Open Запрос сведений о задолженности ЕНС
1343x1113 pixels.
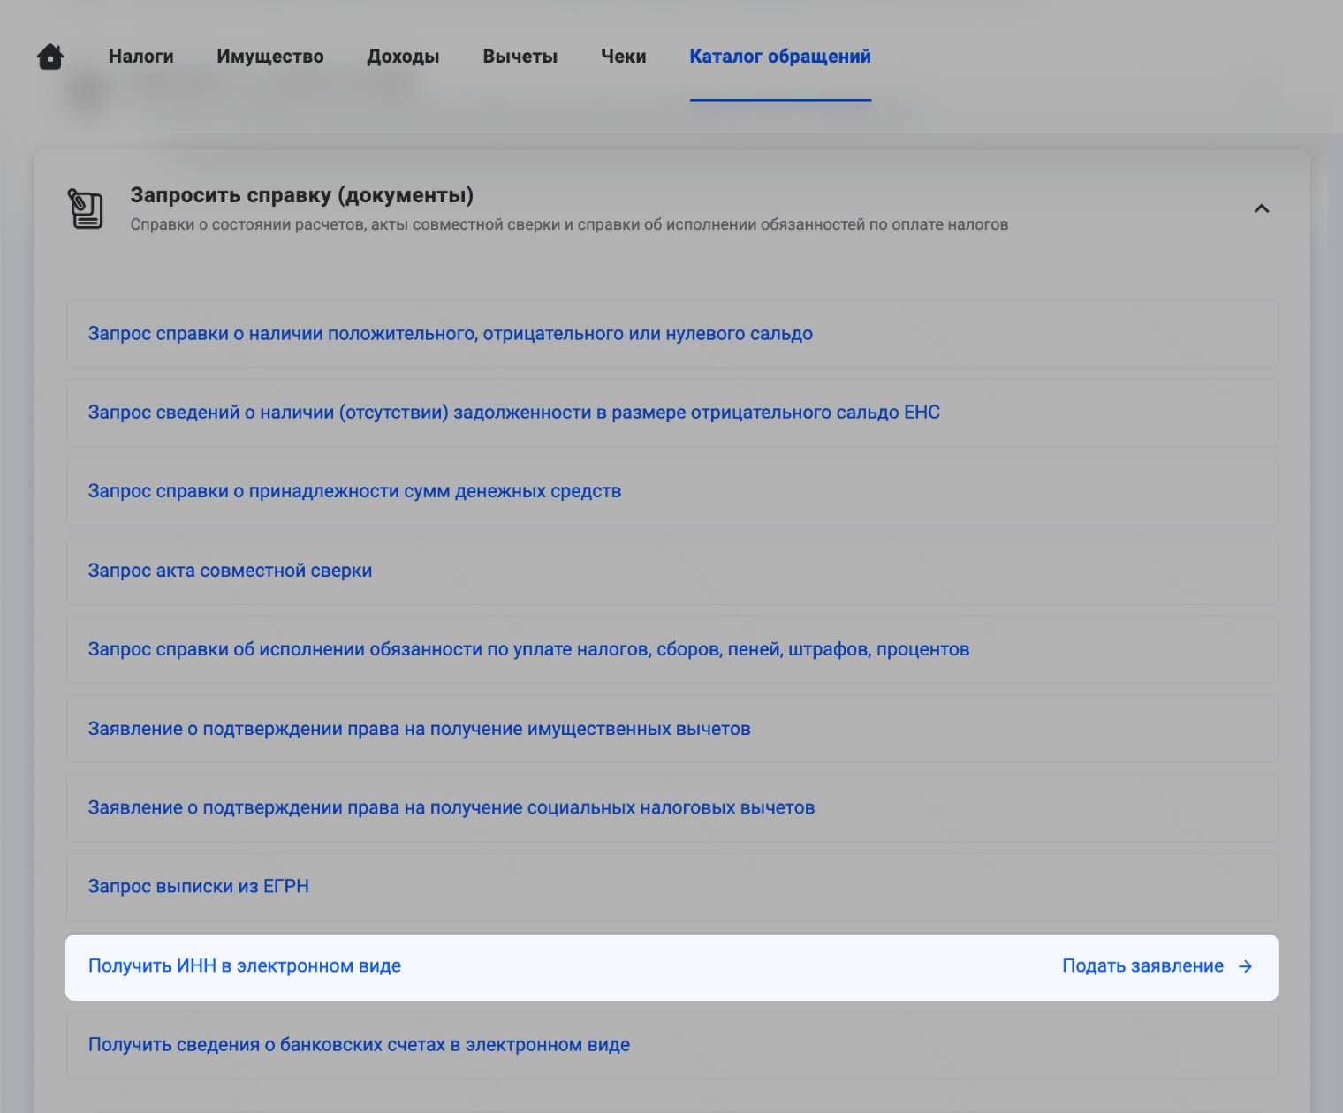[x=671, y=413]
